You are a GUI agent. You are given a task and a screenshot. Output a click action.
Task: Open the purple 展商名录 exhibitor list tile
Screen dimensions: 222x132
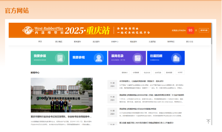tap(127, 58)
